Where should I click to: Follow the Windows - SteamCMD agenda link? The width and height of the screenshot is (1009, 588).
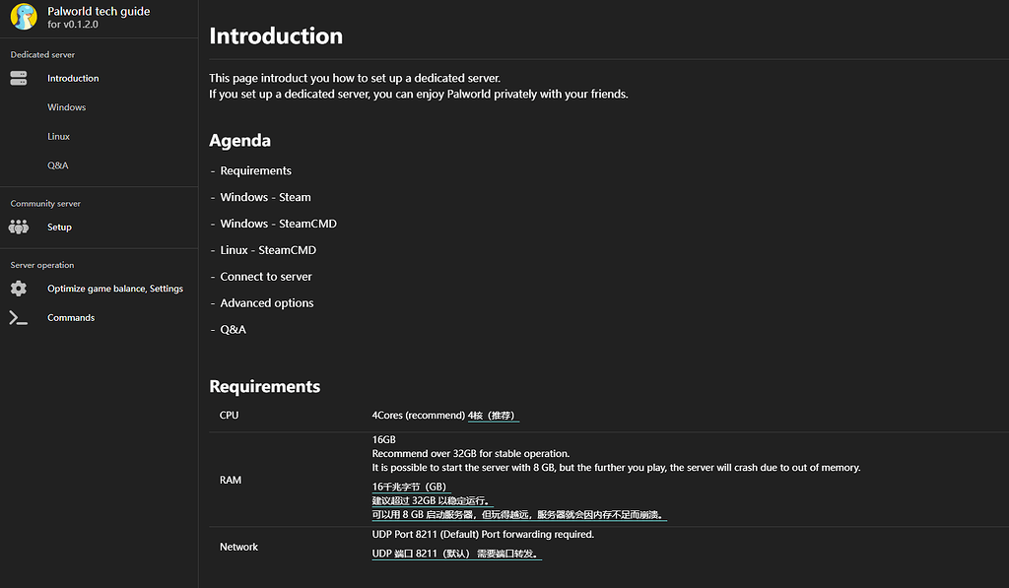pos(278,224)
